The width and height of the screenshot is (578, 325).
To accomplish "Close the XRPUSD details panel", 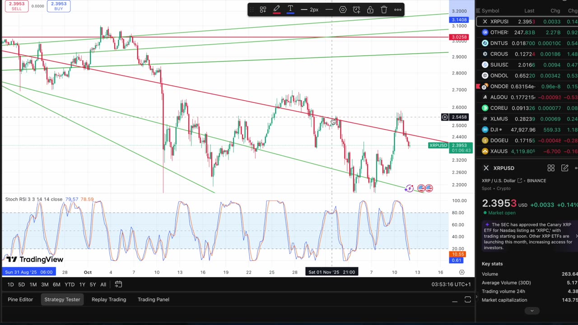I will click(486, 168).
